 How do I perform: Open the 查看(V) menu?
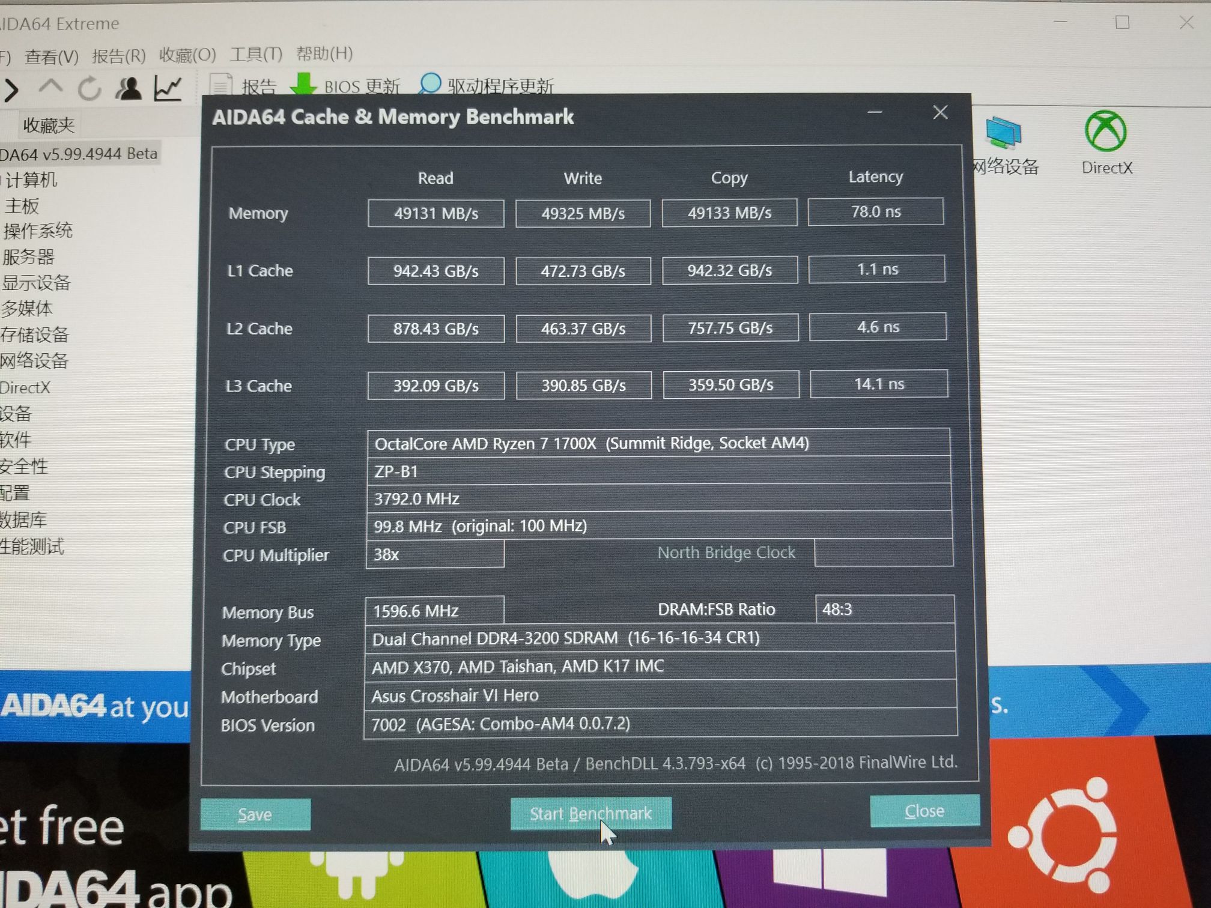[x=51, y=56]
